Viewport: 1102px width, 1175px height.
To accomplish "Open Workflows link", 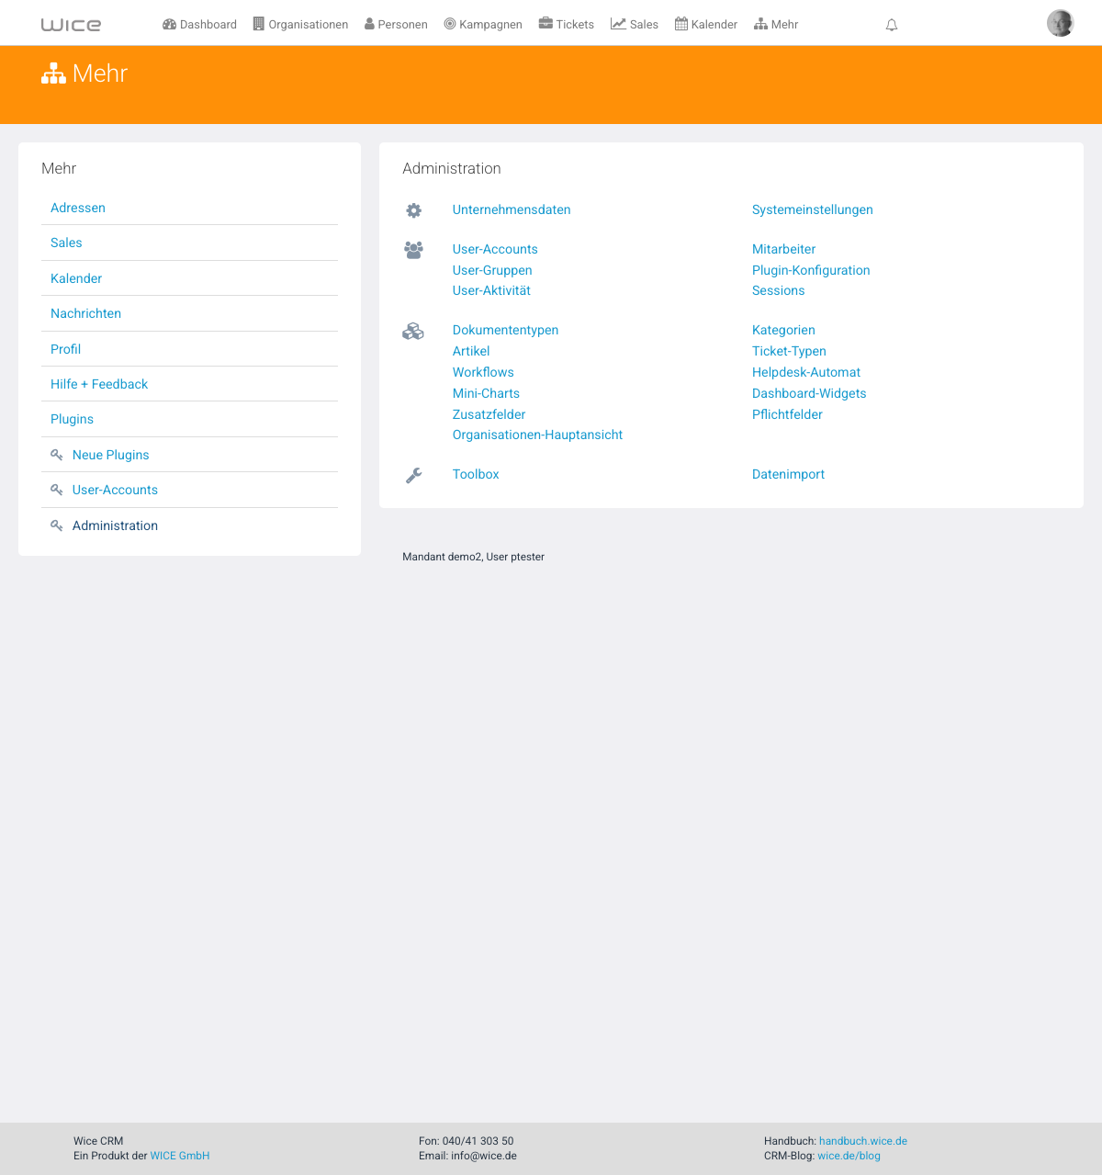I will (x=483, y=372).
